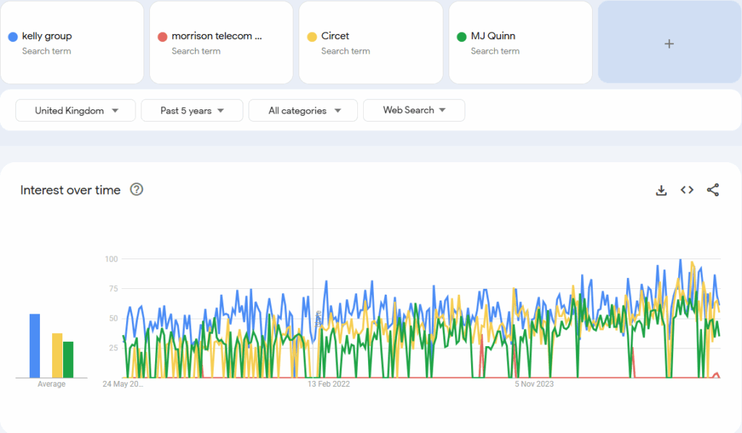Open the embed code icon
This screenshot has width=742, height=433.
click(687, 190)
